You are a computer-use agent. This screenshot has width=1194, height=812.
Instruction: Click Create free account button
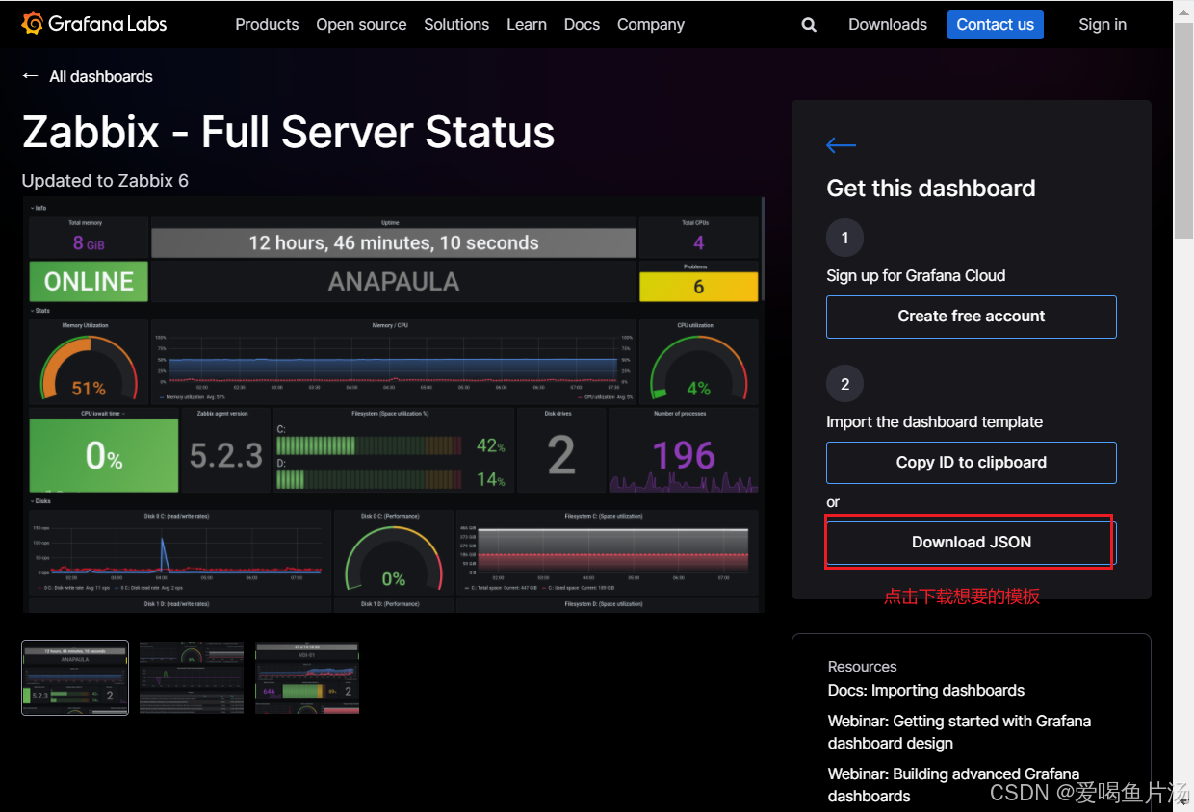972,317
